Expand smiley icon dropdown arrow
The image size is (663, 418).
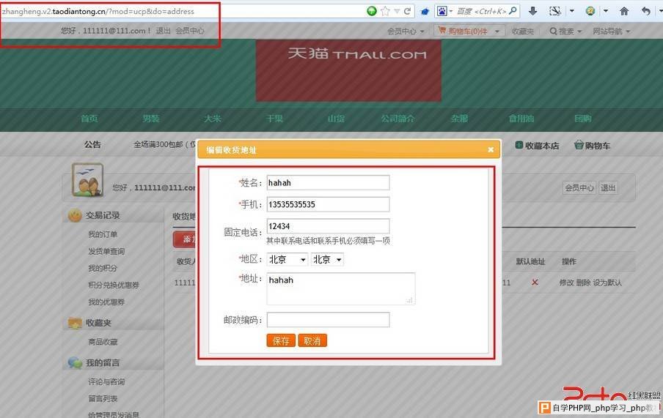(606, 11)
